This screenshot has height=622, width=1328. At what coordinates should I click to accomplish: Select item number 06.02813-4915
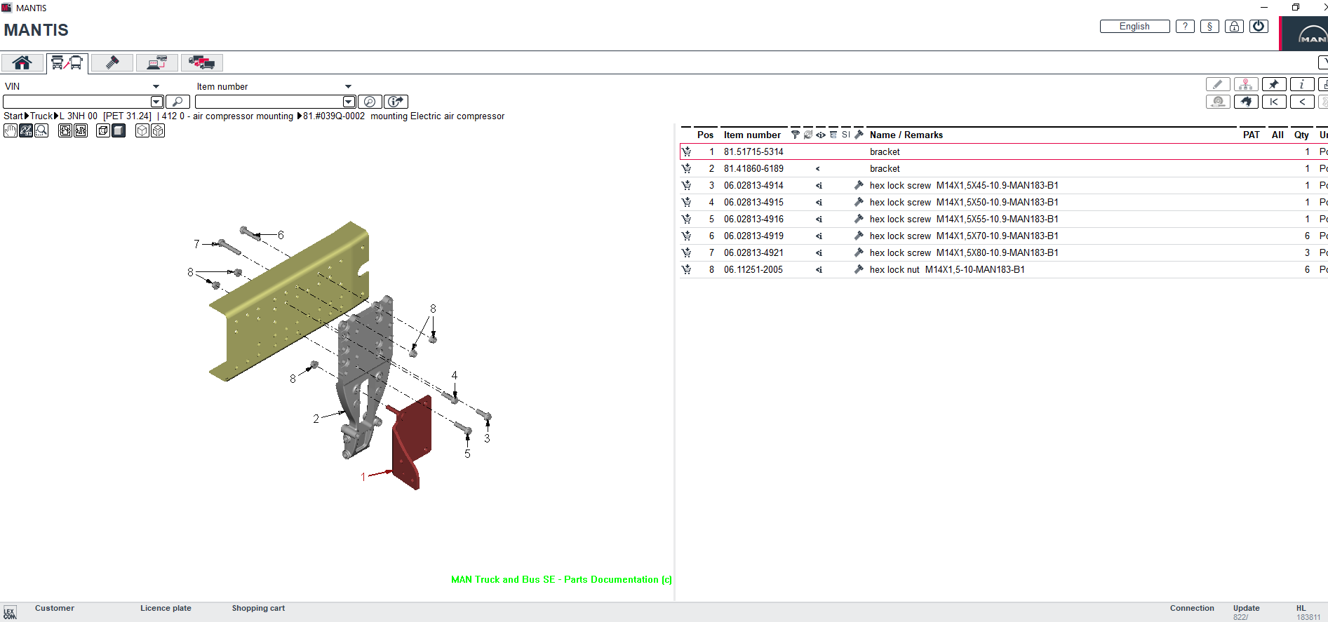tap(753, 202)
